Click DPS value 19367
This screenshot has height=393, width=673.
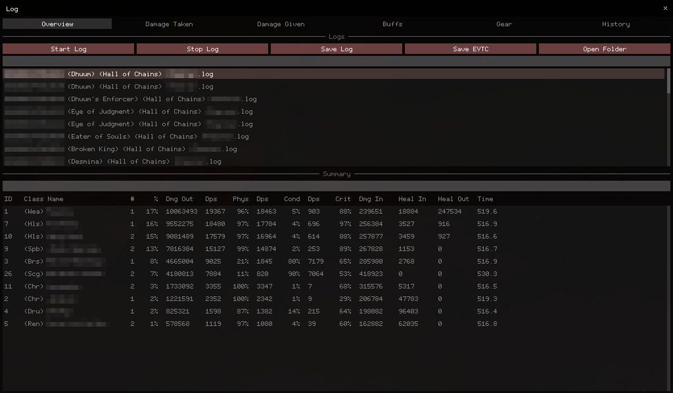215,212
